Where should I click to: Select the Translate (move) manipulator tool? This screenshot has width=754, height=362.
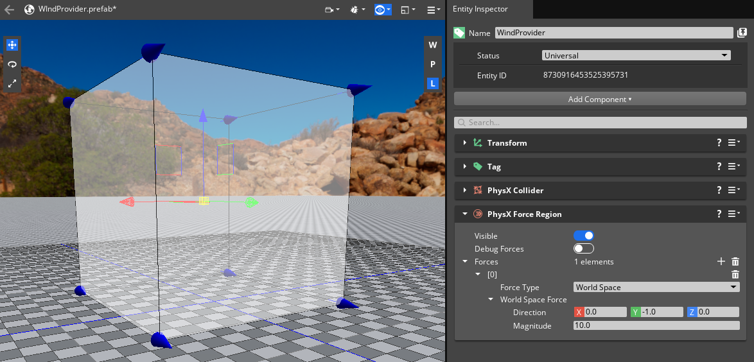click(x=12, y=45)
